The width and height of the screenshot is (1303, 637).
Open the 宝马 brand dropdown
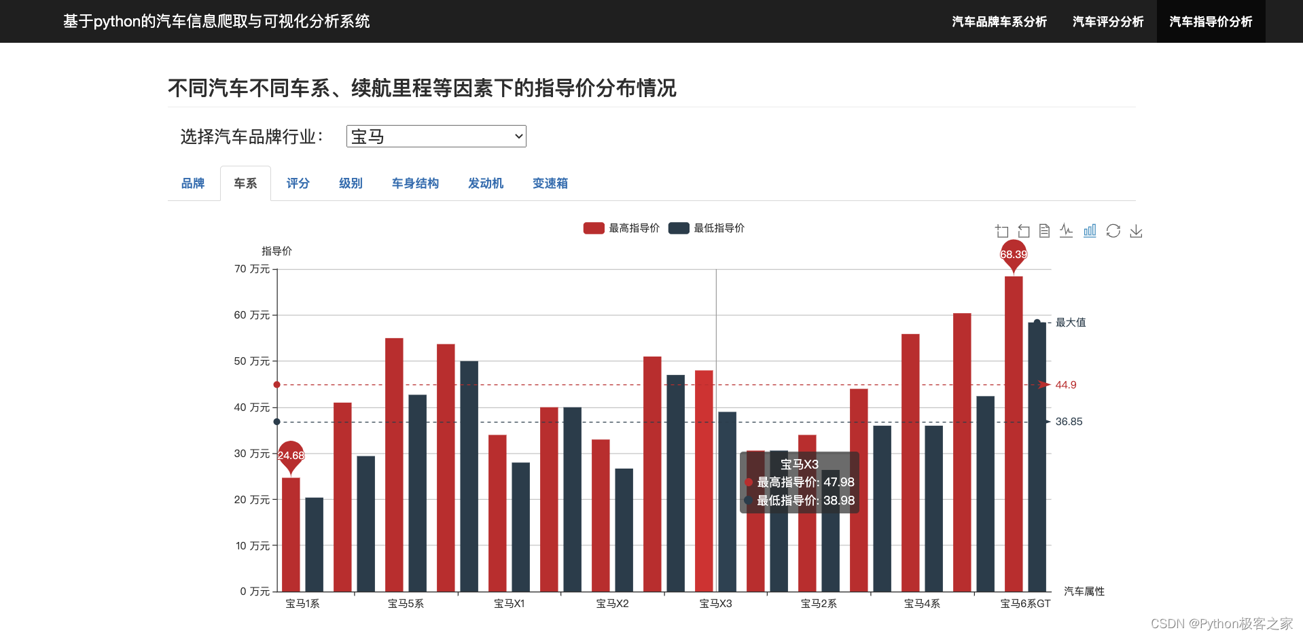tap(436, 136)
